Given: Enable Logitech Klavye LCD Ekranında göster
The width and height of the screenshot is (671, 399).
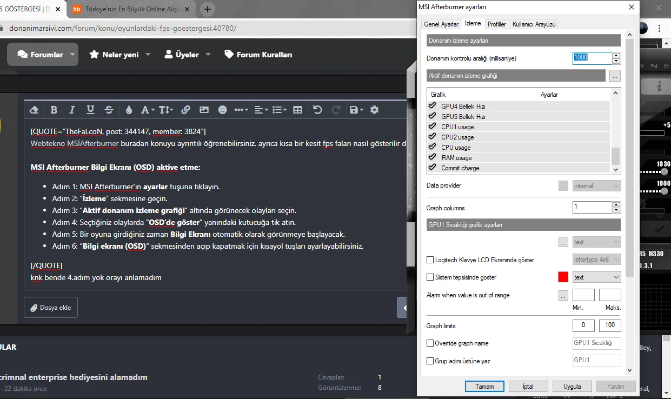Looking at the screenshot, I should tap(430, 260).
